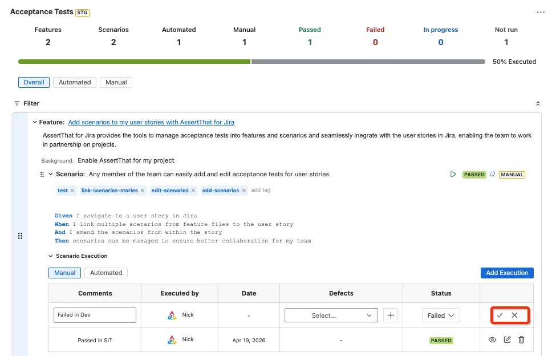Collapse the Scenario Execution section
The width and height of the screenshot is (560, 356).
(x=51, y=256)
